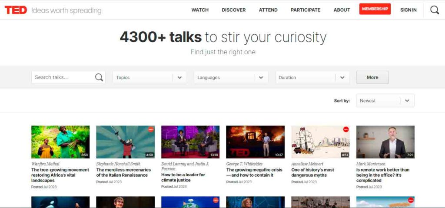Image resolution: width=445 pixels, height=208 pixels.
Task: Focus the Search talks input field
Action: pyautogui.click(x=63, y=78)
